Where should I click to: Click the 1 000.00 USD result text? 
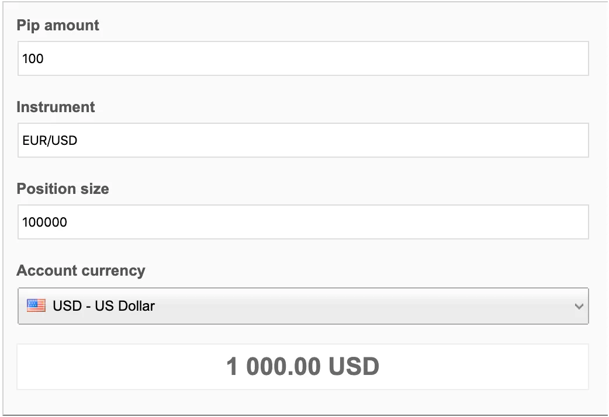pos(303,367)
